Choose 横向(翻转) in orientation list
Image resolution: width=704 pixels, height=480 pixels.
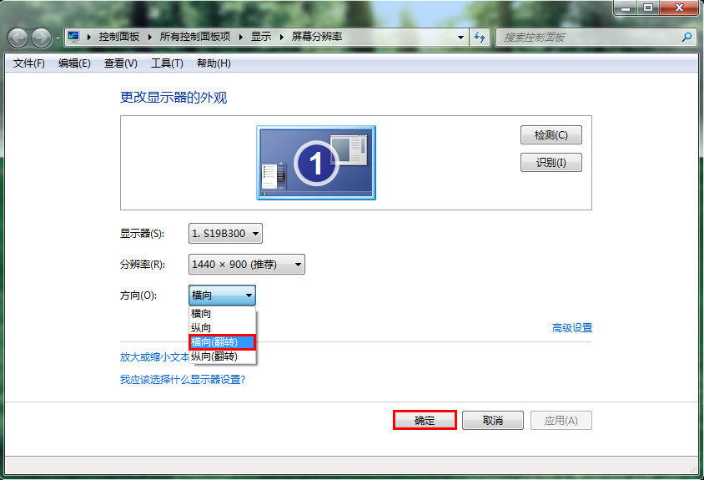click(222, 342)
